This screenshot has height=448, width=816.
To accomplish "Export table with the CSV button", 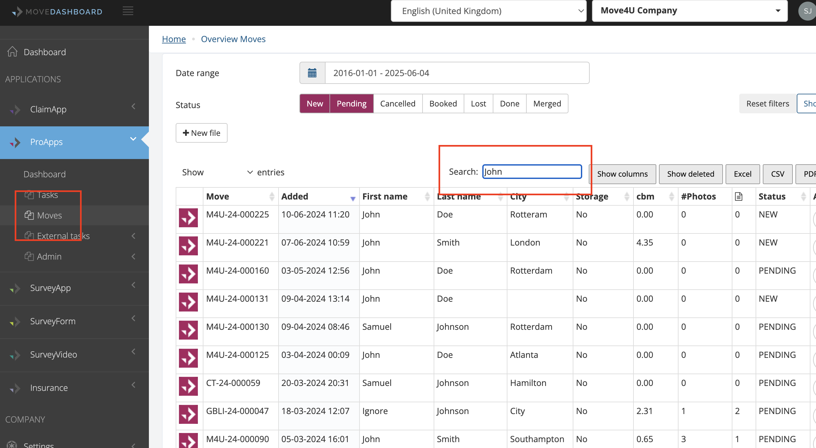I will [x=777, y=174].
